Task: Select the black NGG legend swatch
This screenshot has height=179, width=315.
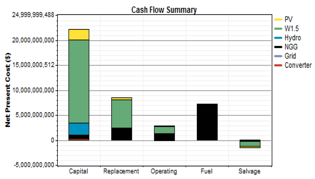Action: [x=278, y=47]
